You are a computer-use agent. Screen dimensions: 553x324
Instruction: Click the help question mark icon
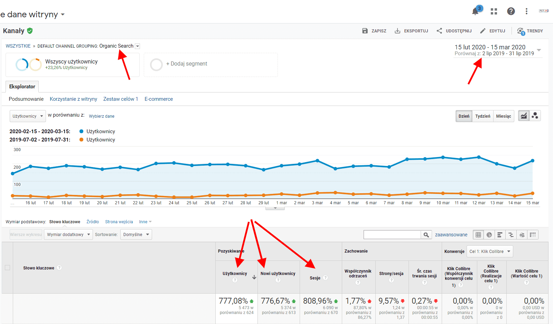[x=510, y=11]
